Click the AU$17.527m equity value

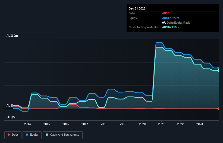[x=171, y=18]
